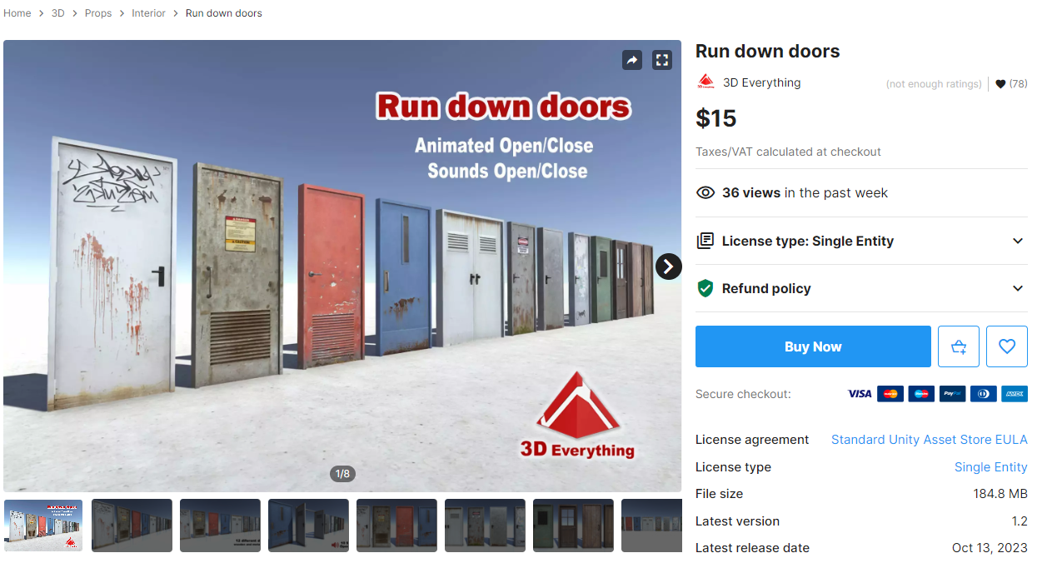The height and width of the screenshot is (563, 1047).
Task: Open the Props breadcrumb category
Action: click(98, 13)
